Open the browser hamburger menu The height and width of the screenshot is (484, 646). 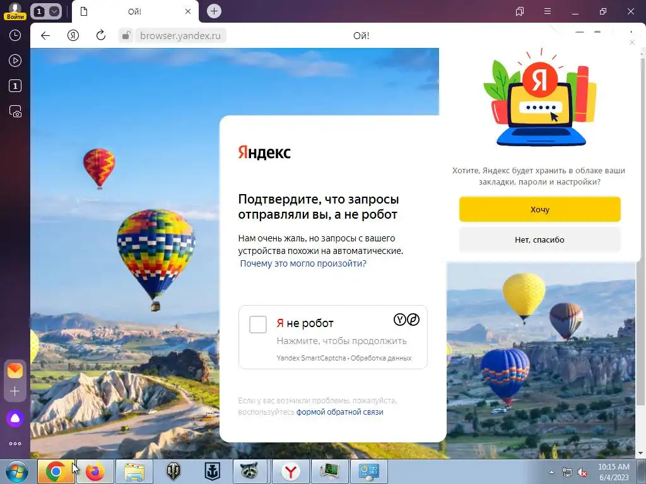(x=548, y=11)
